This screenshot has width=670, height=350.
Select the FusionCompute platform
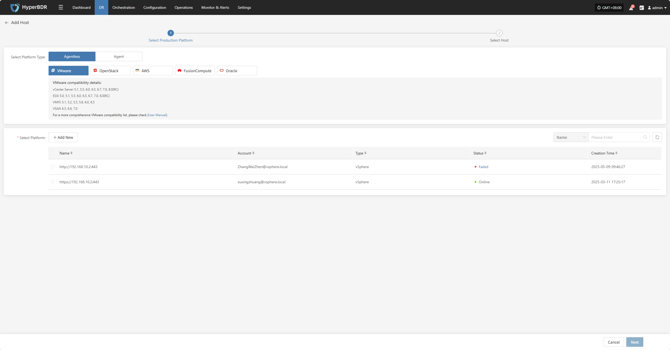[x=195, y=71]
